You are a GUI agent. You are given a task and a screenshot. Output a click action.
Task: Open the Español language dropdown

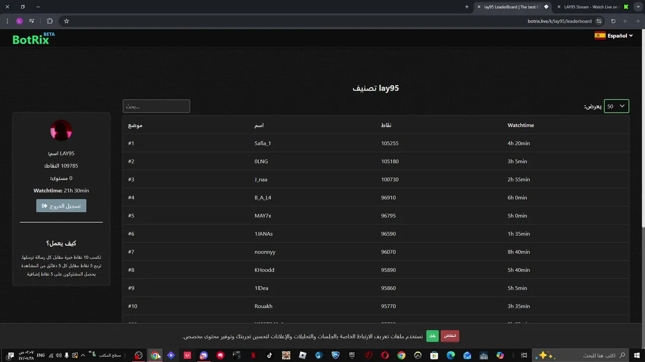pyautogui.click(x=613, y=36)
